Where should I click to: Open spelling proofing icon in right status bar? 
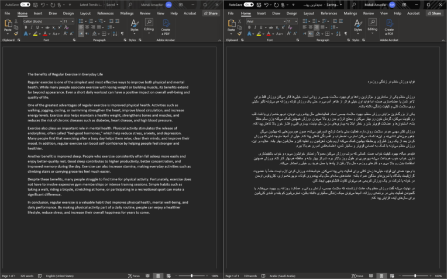pyautogui.click(x=263, y=276)
